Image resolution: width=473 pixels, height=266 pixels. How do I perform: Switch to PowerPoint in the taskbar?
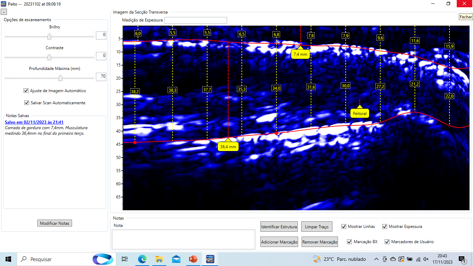[x=193, y=259]
